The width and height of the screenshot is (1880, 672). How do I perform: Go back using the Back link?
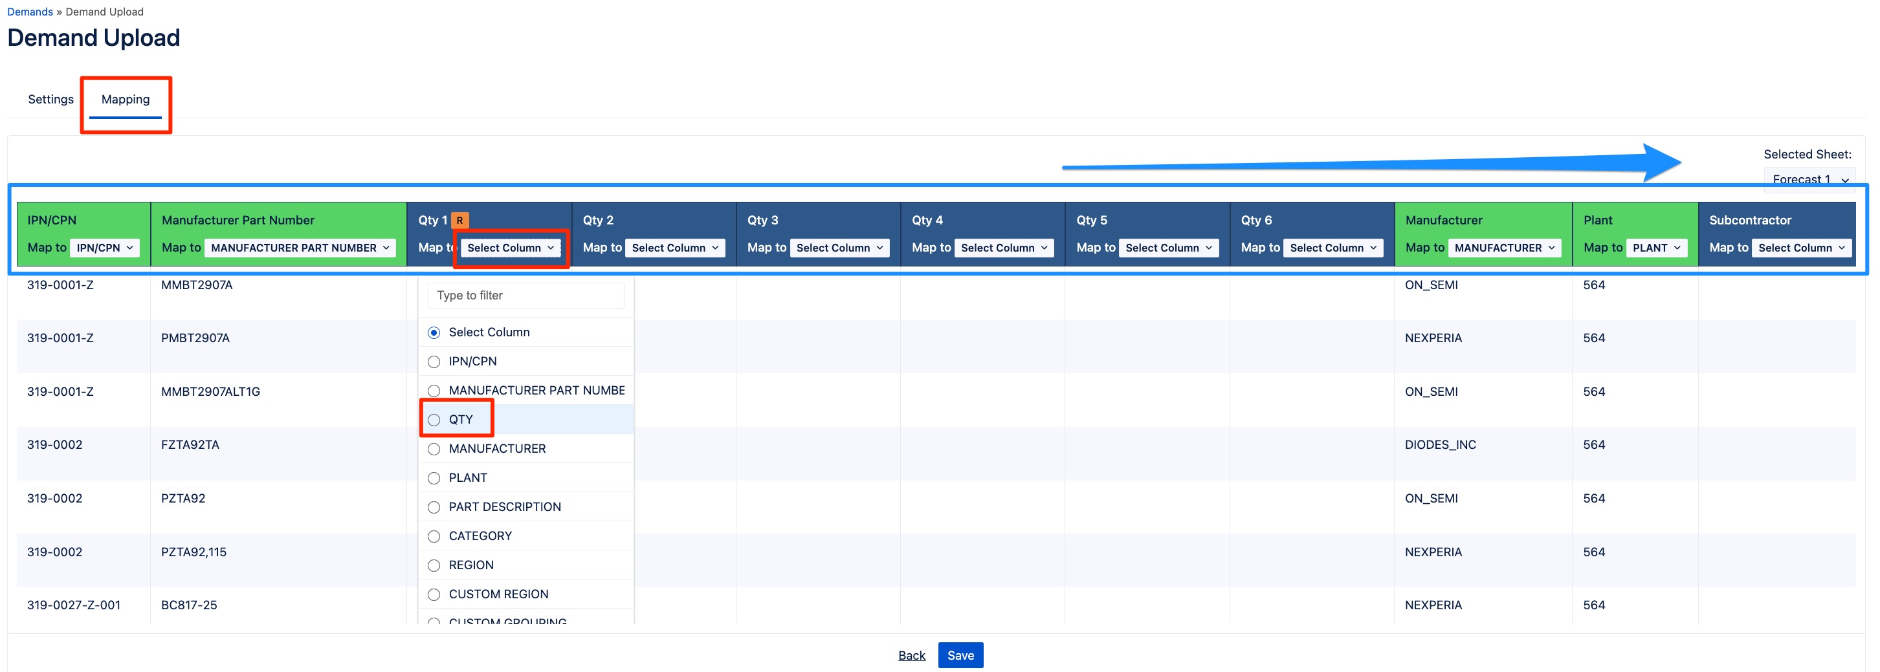point(911,655)
